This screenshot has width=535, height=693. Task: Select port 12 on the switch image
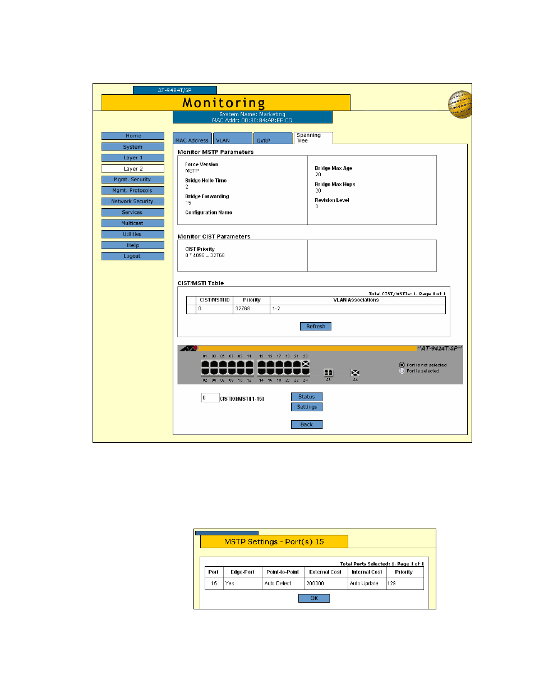249,371
